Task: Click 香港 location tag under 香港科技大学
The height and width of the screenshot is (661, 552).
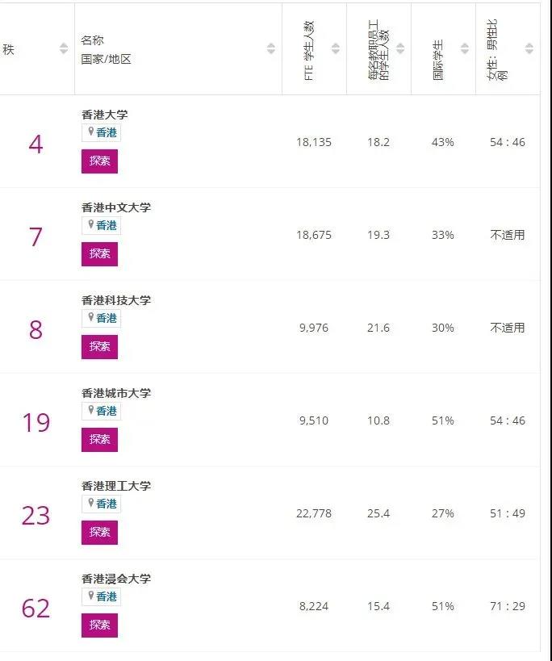Action: pos(101,318)
